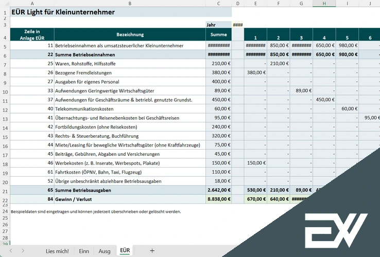380x257 pixels.
Task: Switch to the 'Einn' sheet tab
Action: tap(84, 251)
